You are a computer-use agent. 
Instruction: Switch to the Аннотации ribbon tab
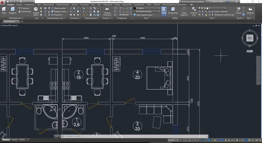pos(84,5)
